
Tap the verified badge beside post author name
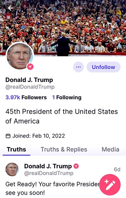tap(76, 166)
